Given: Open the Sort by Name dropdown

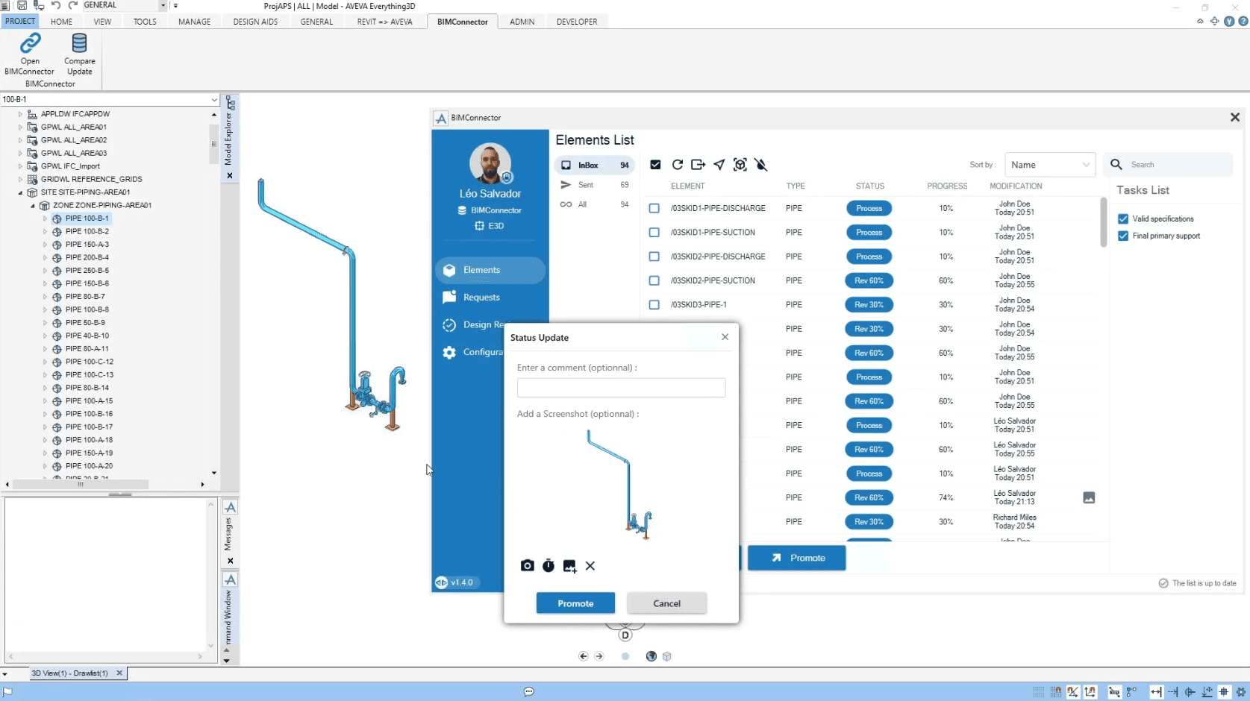Looking at the screenshot, I should pyautogui.click(x=1050, y=165).
